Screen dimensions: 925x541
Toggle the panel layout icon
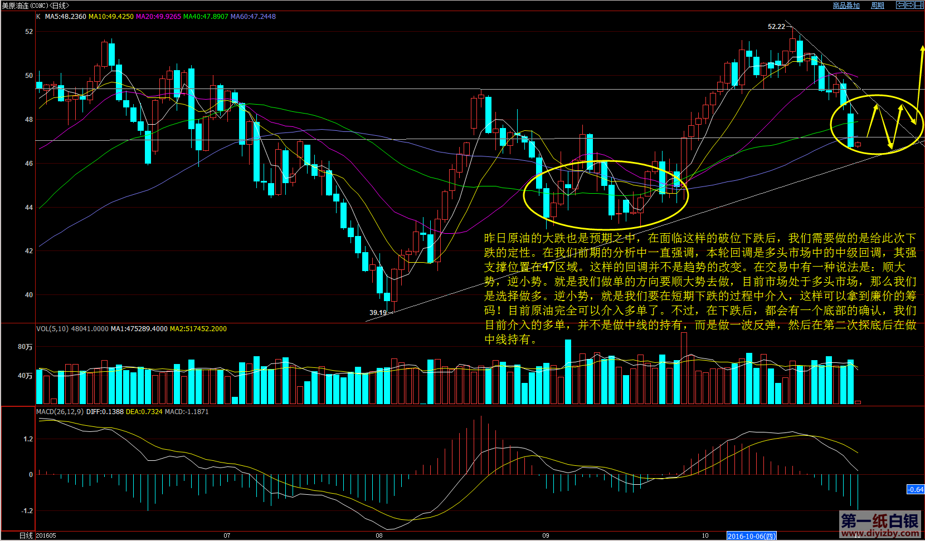pyautogui.click(x=918, y=5)
